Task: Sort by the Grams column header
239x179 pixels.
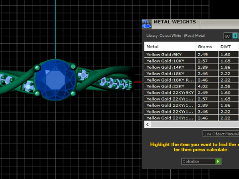Action: tap(207, 47)
